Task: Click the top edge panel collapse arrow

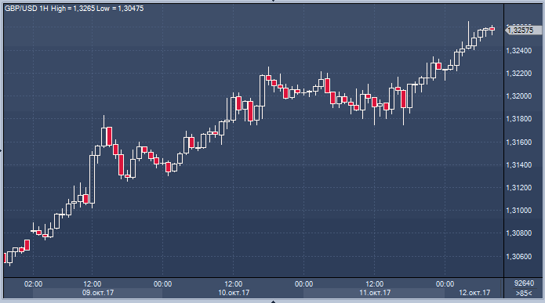Action: pyautogui.click(x=273, y=1)
